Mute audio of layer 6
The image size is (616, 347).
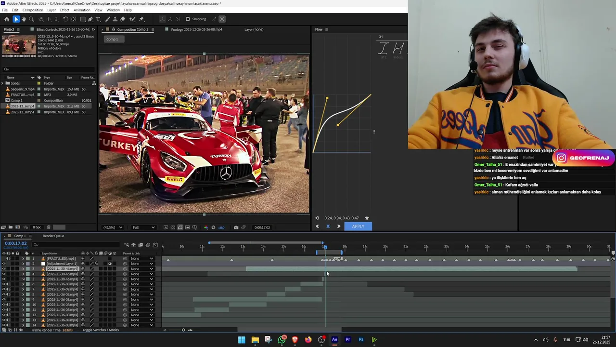click(x=8, y=284)
